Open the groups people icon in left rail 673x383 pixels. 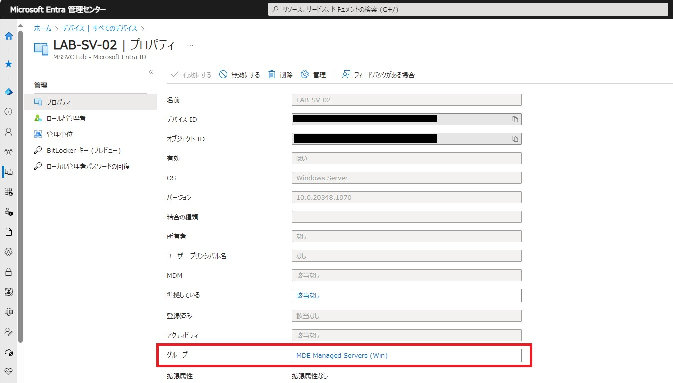click(x=8, y=152)
